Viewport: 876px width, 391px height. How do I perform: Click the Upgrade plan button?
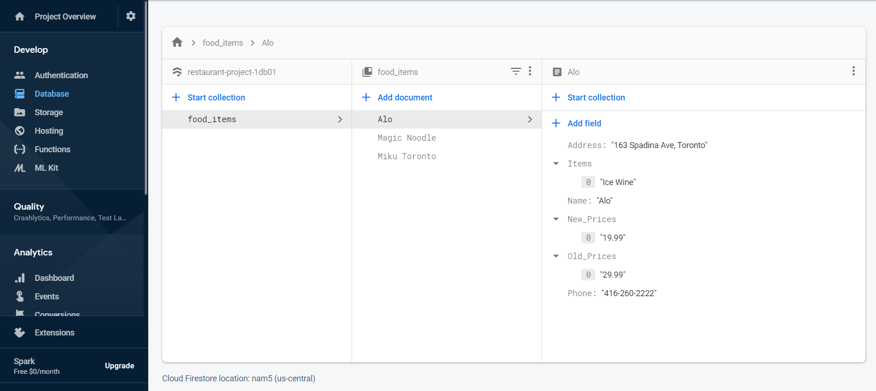click(x=120, y=366)
